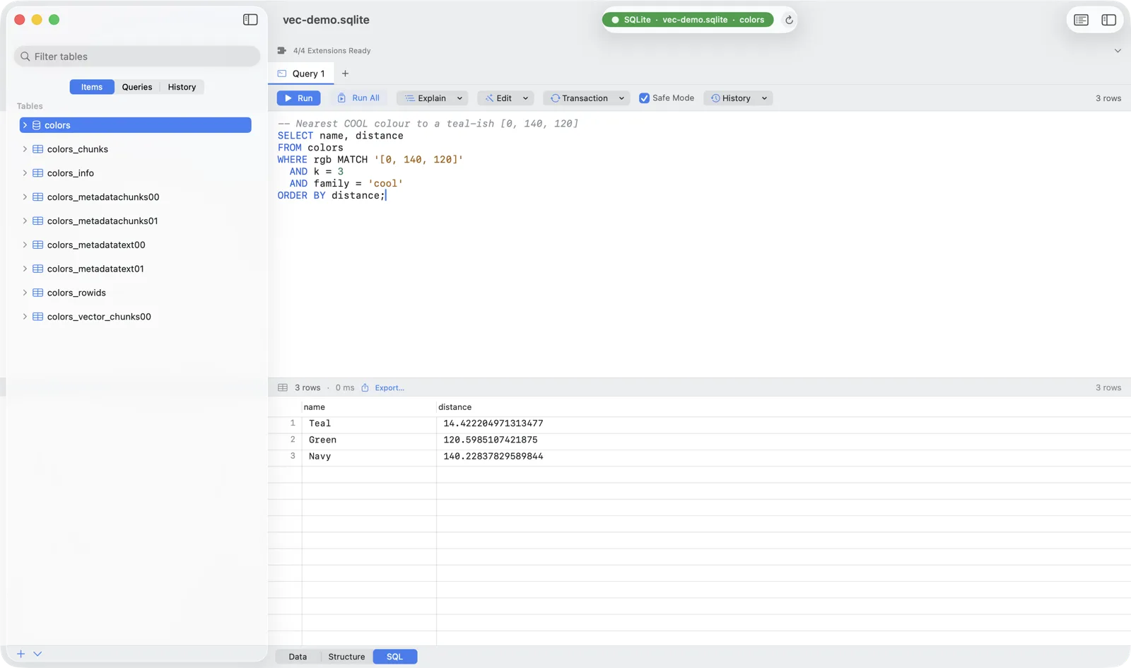Image resolution: width=1131 pixels, height=668 pixels.
Task: Click the name column header
Action: tap(369, 407)
